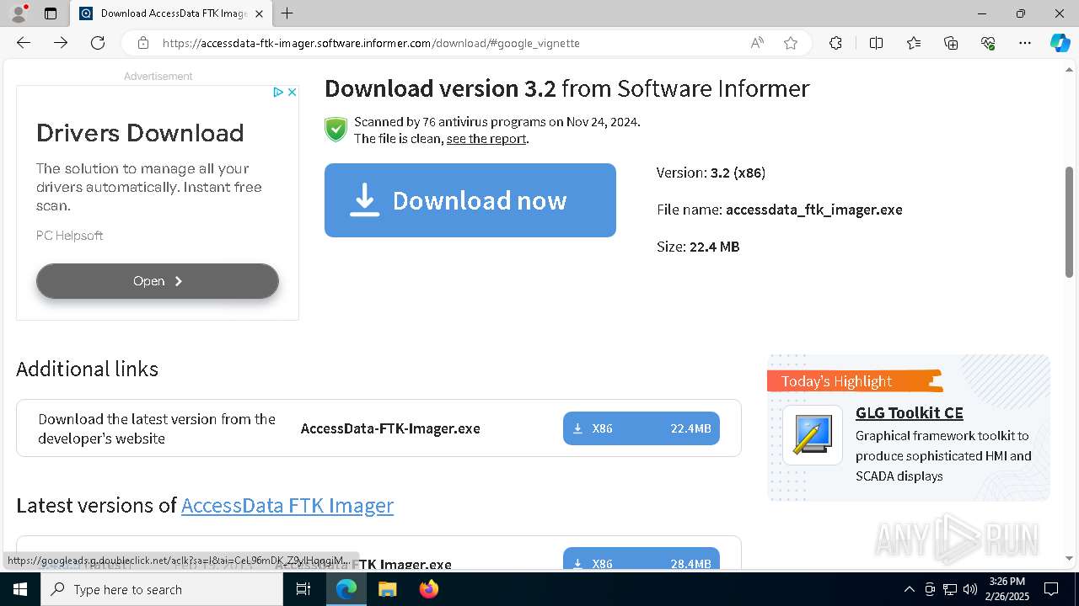1079x606 pixels.
Task: Open the GLG Toolkit CE link
Action: pos(909,412)
